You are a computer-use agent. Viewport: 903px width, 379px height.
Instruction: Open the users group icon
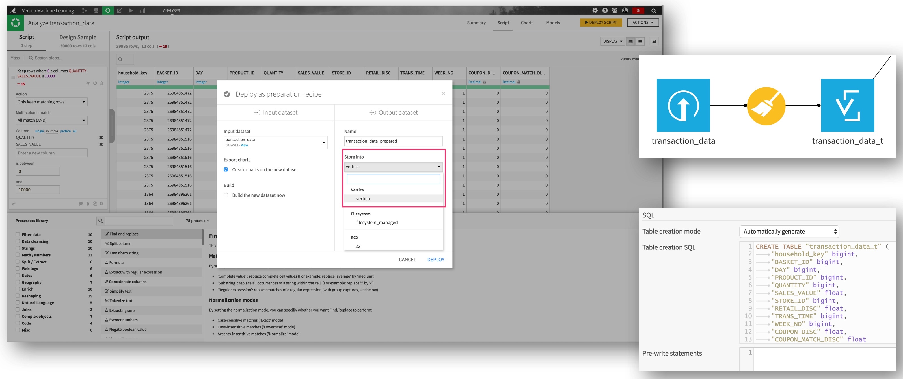point(615,10)
